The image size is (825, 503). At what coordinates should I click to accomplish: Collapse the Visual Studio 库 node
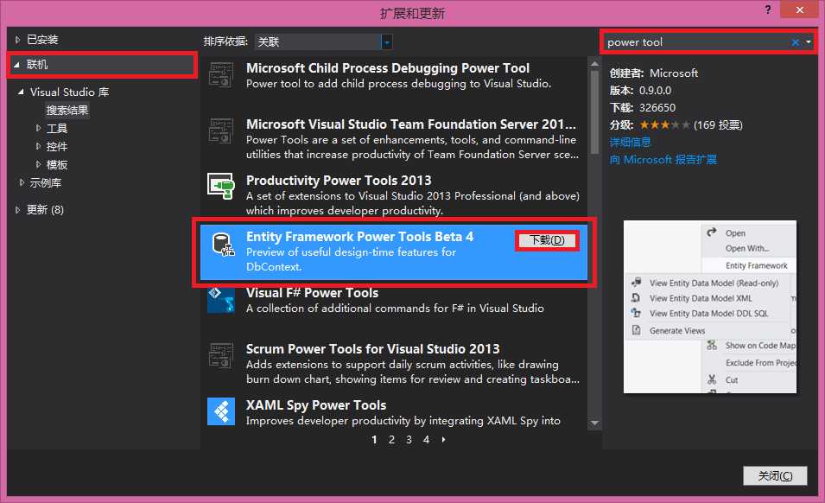coord(21,92)
